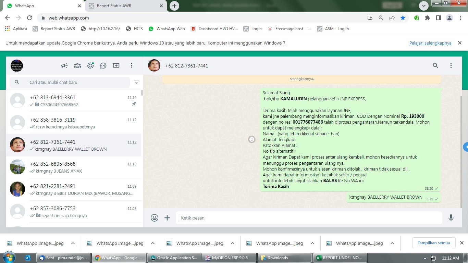Open the left panel three-dot menu
The height and width of the screenshot is (263, 468).
point(131,65)
